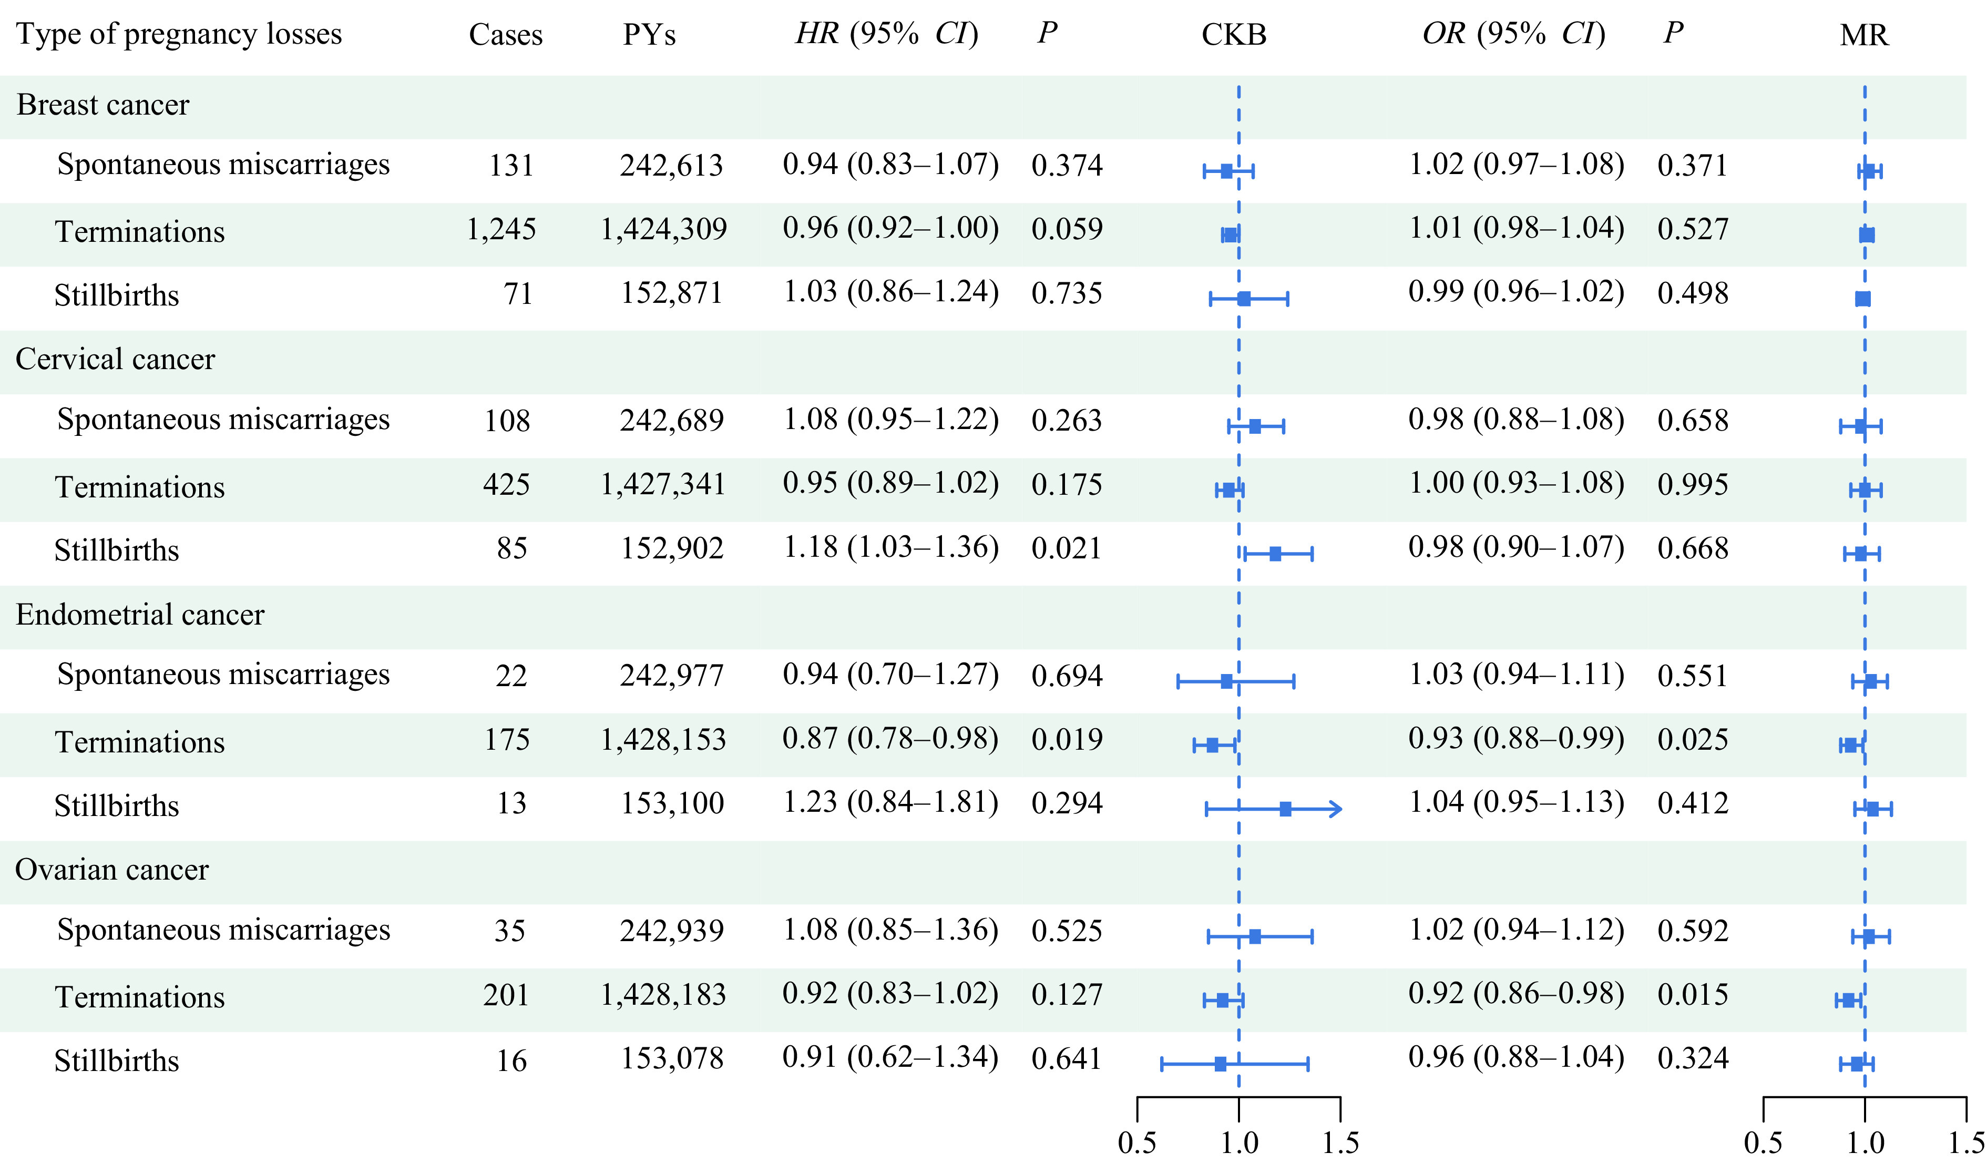Click person-years value 153,078
Viewport: 1987px width, 1163px height.
(672, 1059)
